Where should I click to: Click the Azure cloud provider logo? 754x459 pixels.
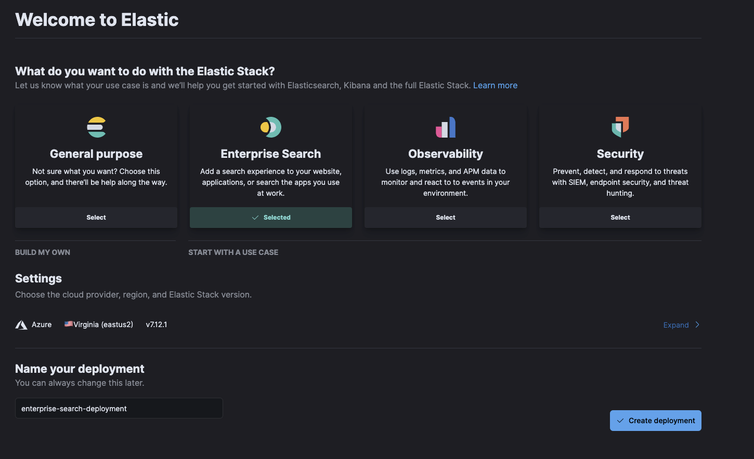[x=21, y=325]
